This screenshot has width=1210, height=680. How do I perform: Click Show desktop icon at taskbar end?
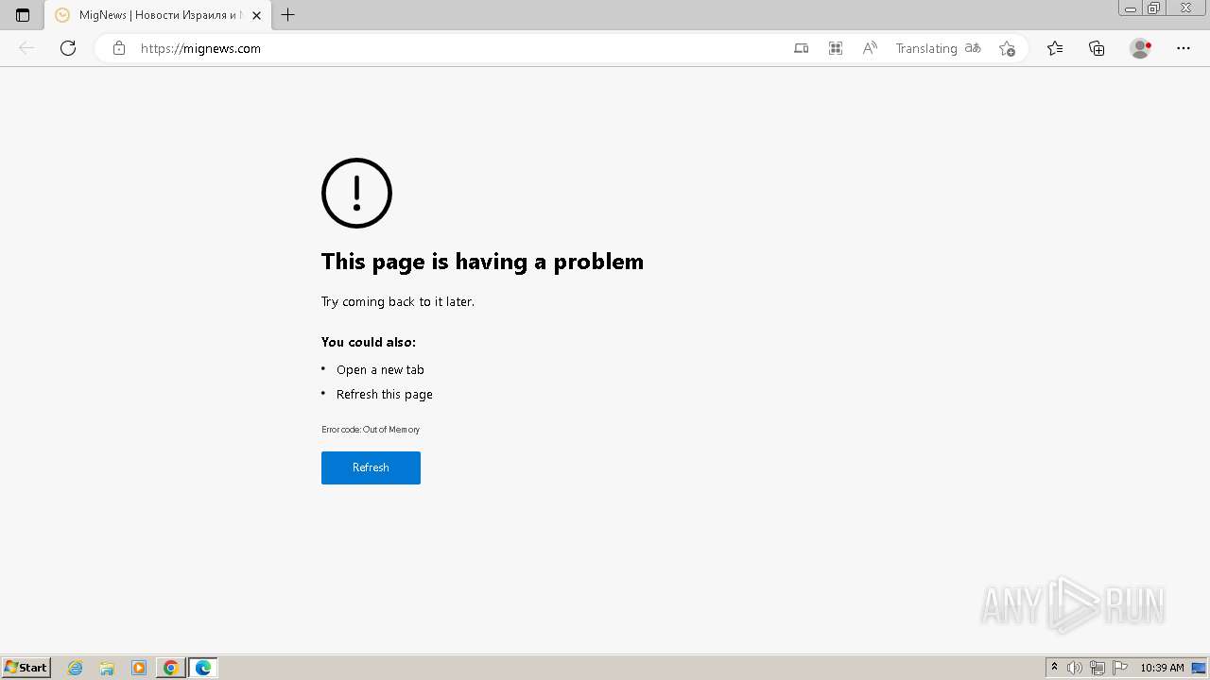pos(1199,668)
